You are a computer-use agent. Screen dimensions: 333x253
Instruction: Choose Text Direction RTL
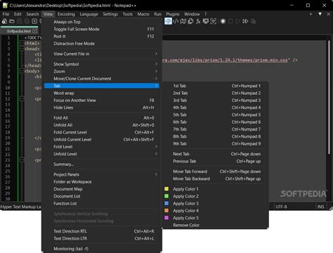(102, 231)
